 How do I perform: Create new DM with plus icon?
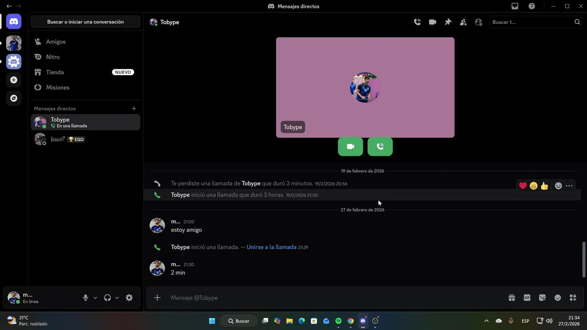tap(134, 109)
